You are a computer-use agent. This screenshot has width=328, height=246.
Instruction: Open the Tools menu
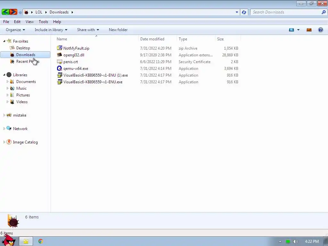(x=43, y=22)
